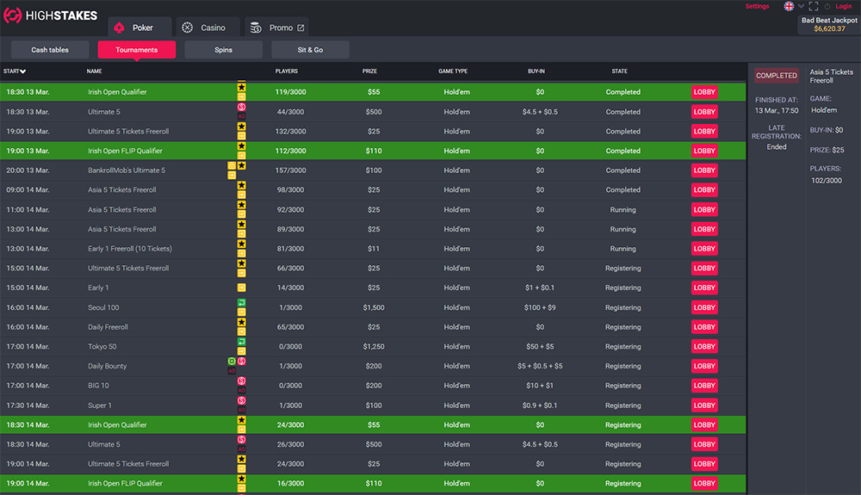The width and height of the screenshot is (861, 495).
Task: Expand the language dropdown arrow
Action: click(801, 7)
